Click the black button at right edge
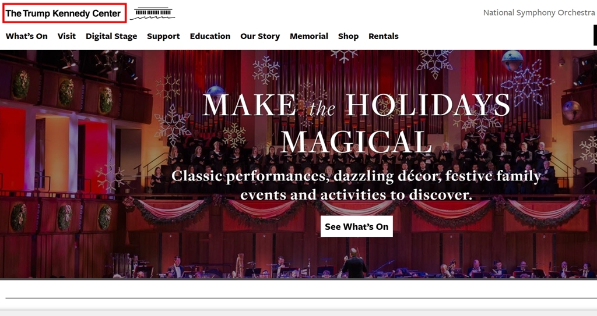This screenshot has width=597, height=316. [595, 35]
